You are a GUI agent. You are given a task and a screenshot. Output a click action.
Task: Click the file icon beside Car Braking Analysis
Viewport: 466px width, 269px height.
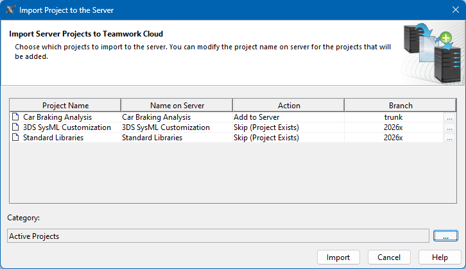pos(15,117)
